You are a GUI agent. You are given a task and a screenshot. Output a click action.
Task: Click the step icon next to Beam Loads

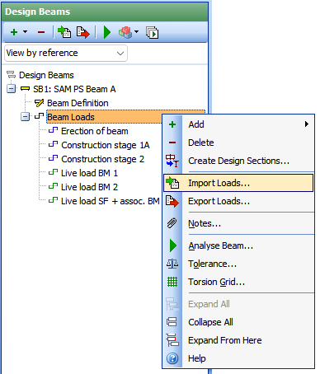[39, 116]
